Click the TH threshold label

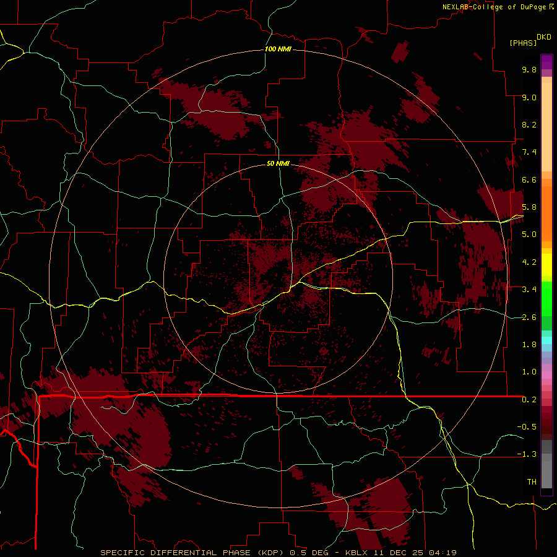[532, 482]
